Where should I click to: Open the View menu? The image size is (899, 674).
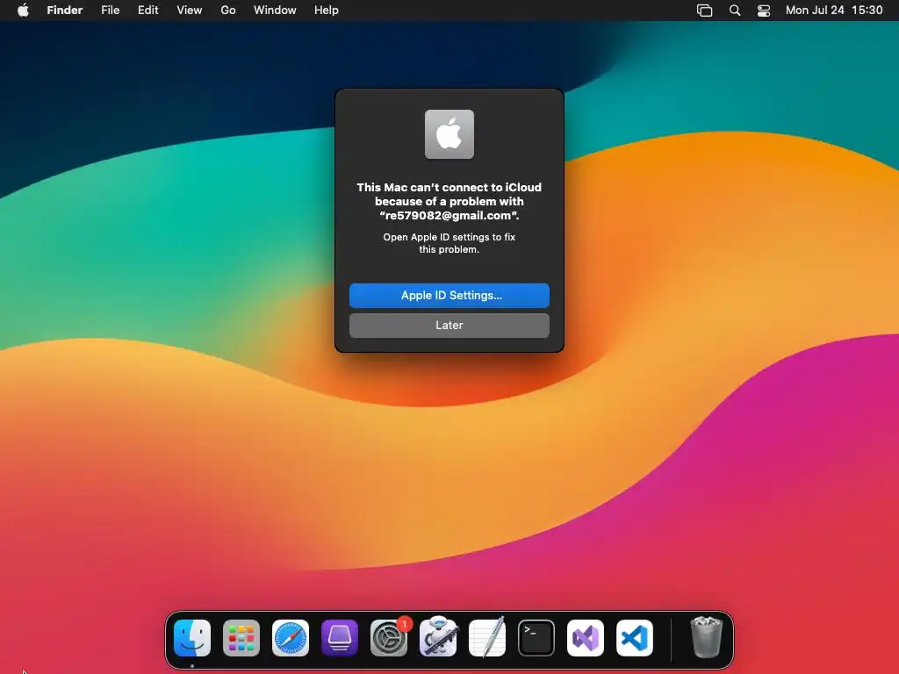[x=190, y=11]
